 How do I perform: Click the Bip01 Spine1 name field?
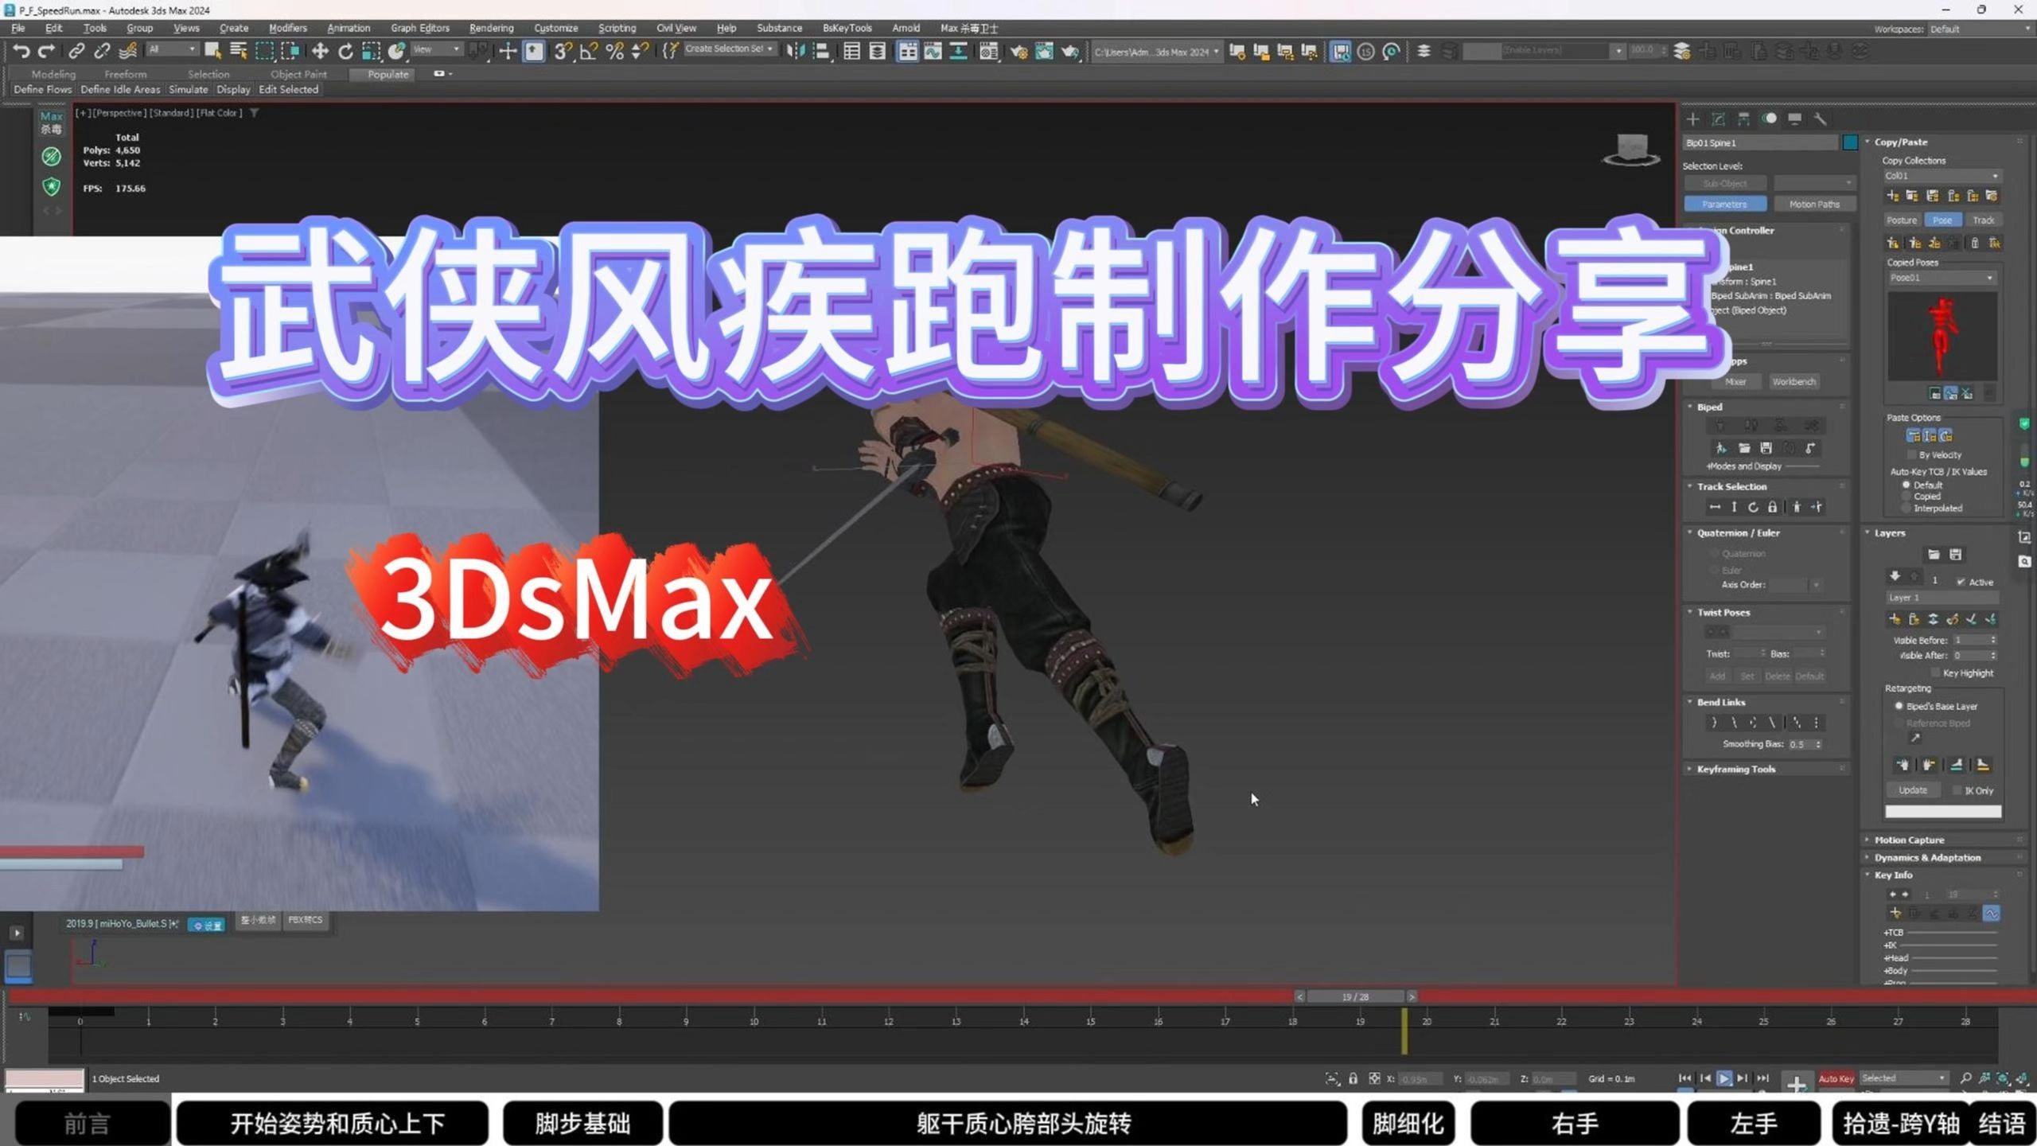(x=1760, y=142)
